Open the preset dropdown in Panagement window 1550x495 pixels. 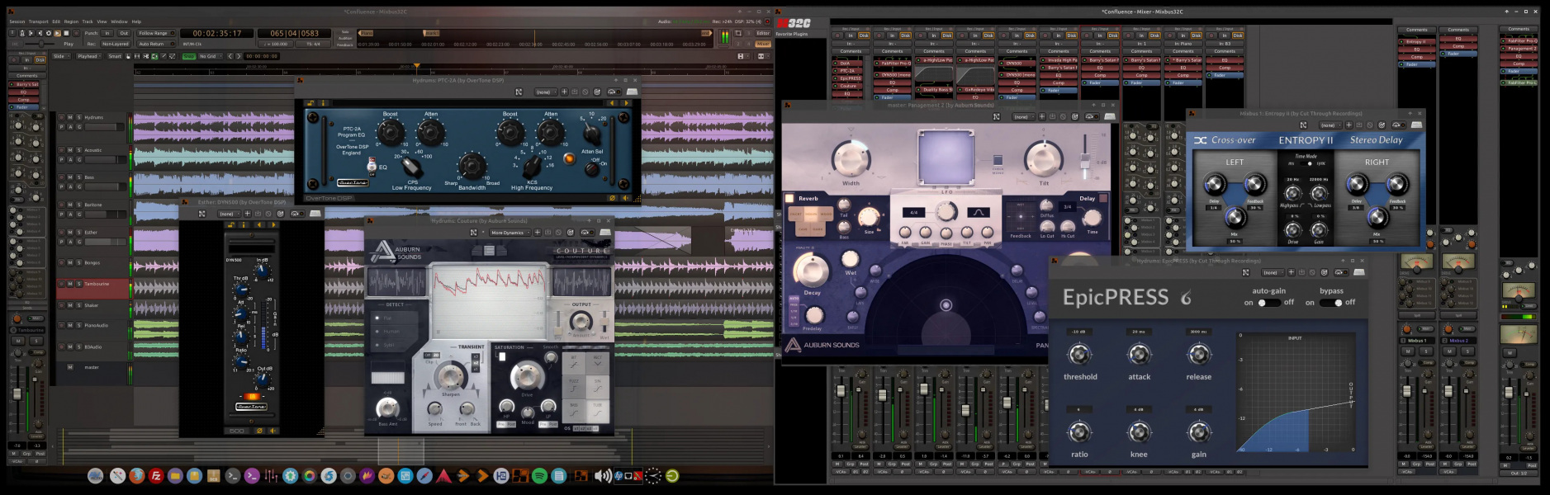(1022, 116)
